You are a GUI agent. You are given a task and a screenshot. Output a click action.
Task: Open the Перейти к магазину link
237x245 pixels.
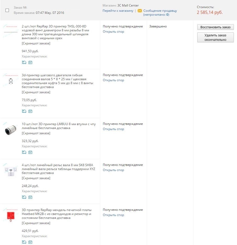pos(118,11)
